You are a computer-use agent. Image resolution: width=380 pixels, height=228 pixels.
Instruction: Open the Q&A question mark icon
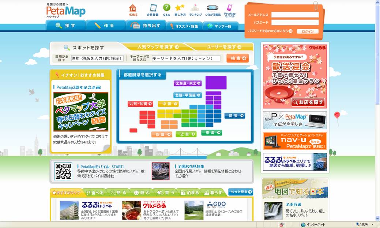point(166,8)
